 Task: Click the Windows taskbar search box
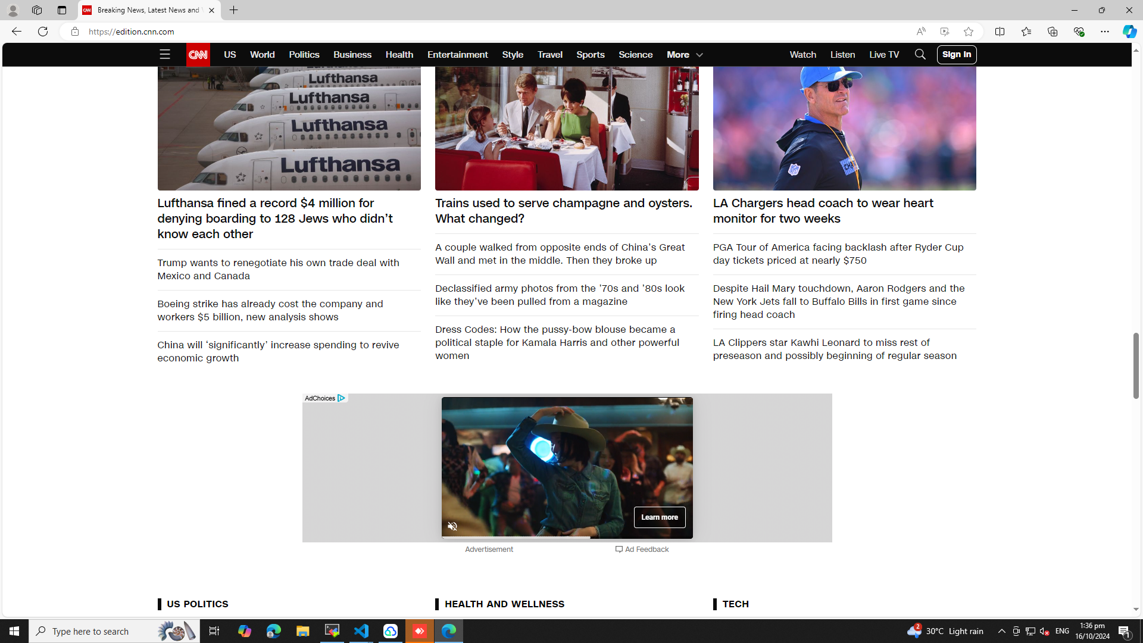(114, 631)
